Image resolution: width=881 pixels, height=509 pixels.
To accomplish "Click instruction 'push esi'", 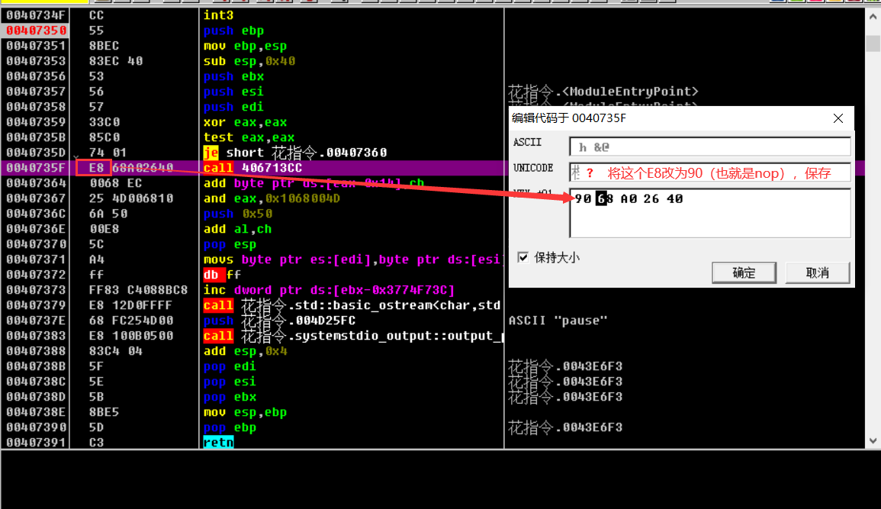I will click(233, 91).
